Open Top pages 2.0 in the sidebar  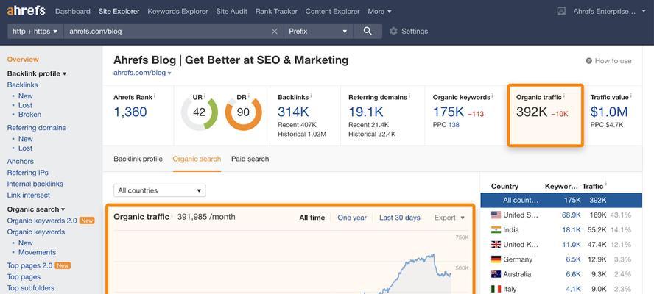pos(29,265)
